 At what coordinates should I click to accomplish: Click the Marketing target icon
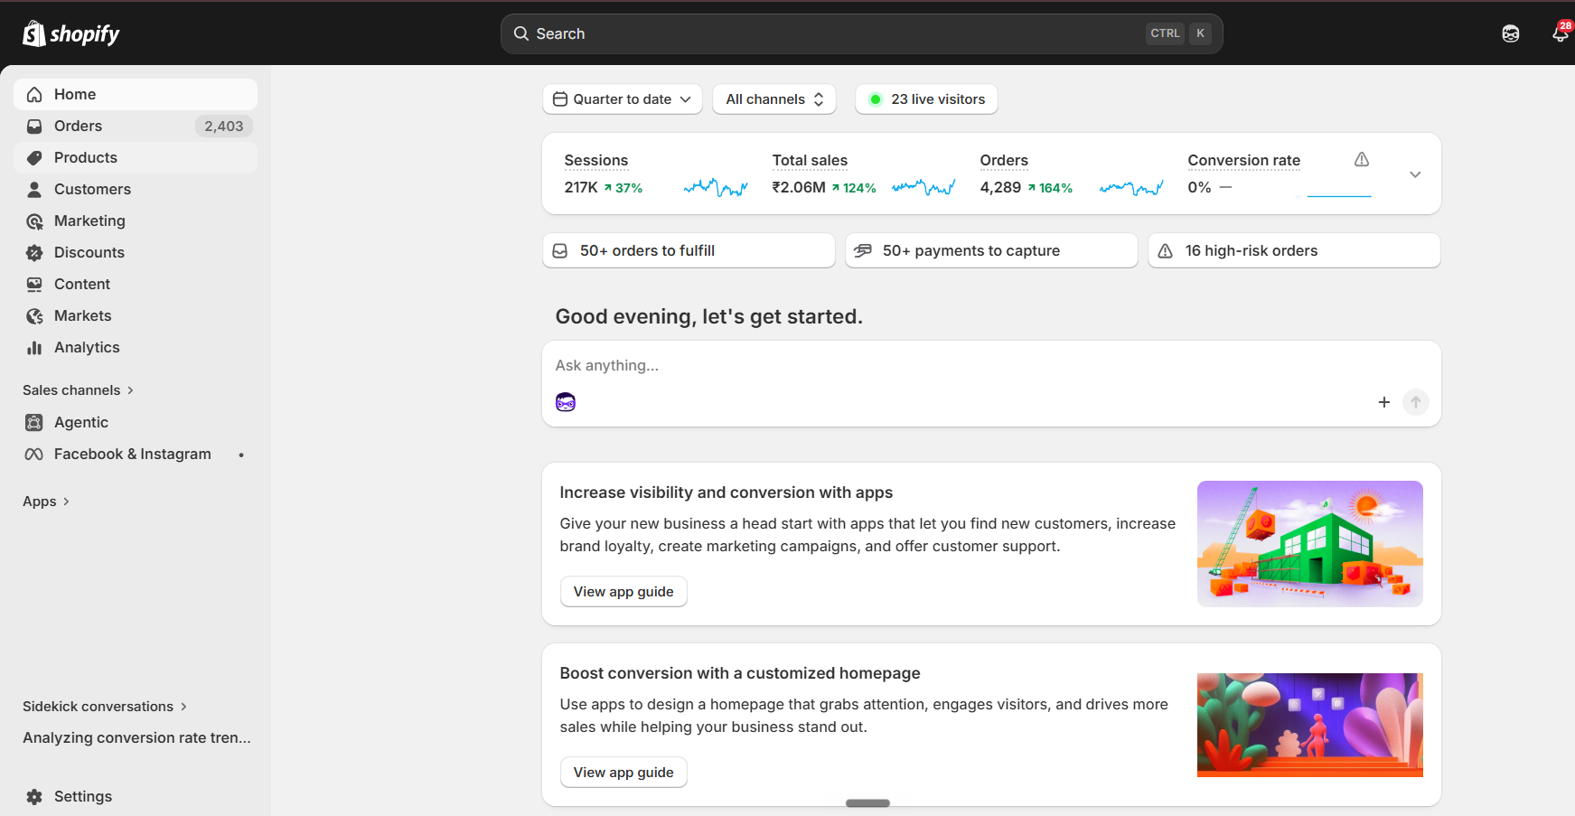(x=34, y=220)
